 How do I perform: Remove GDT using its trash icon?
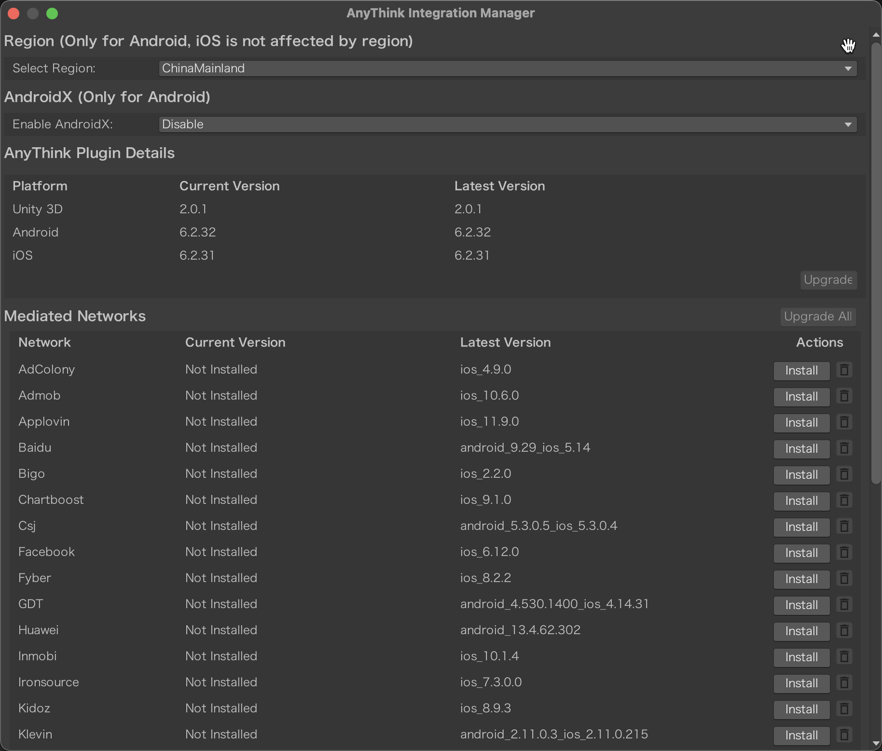[x=844, y=605]
